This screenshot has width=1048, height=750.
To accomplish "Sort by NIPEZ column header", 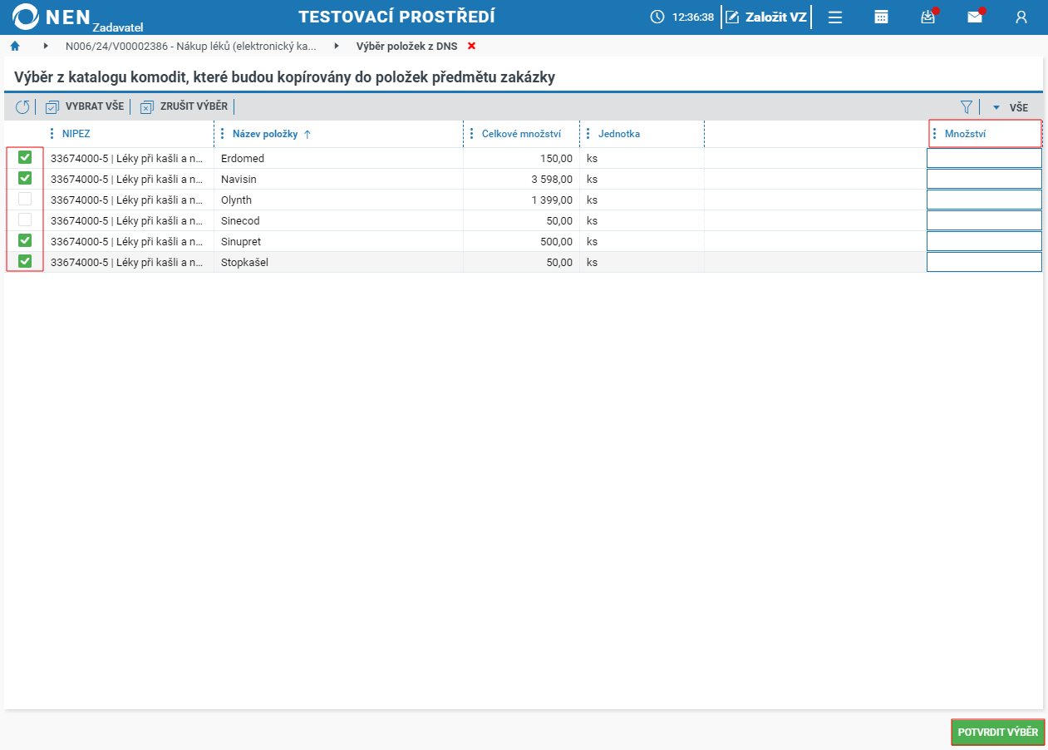I will (x=76, y=133).
